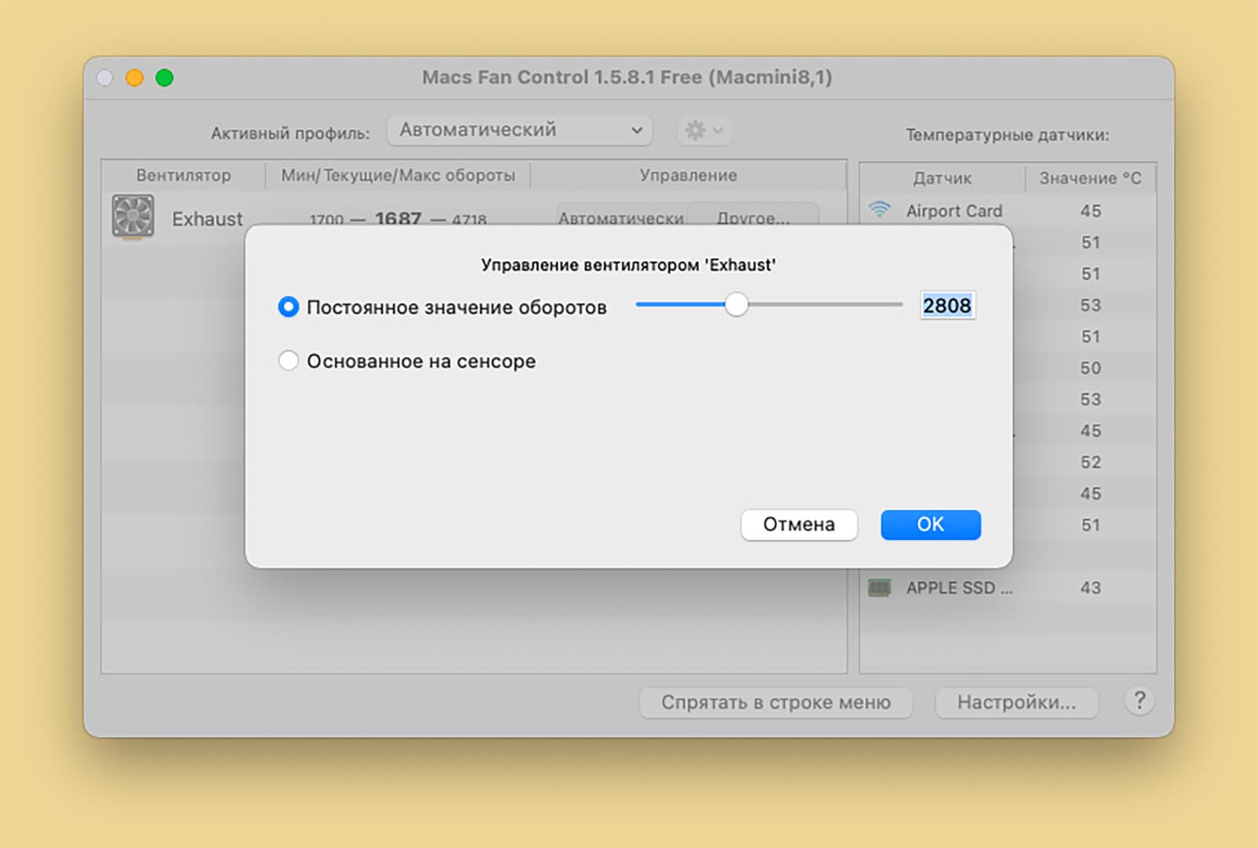Select the Airport Card sensor row
Image resolution: width=1258 pixels, height=848 pixels.
1008,211
